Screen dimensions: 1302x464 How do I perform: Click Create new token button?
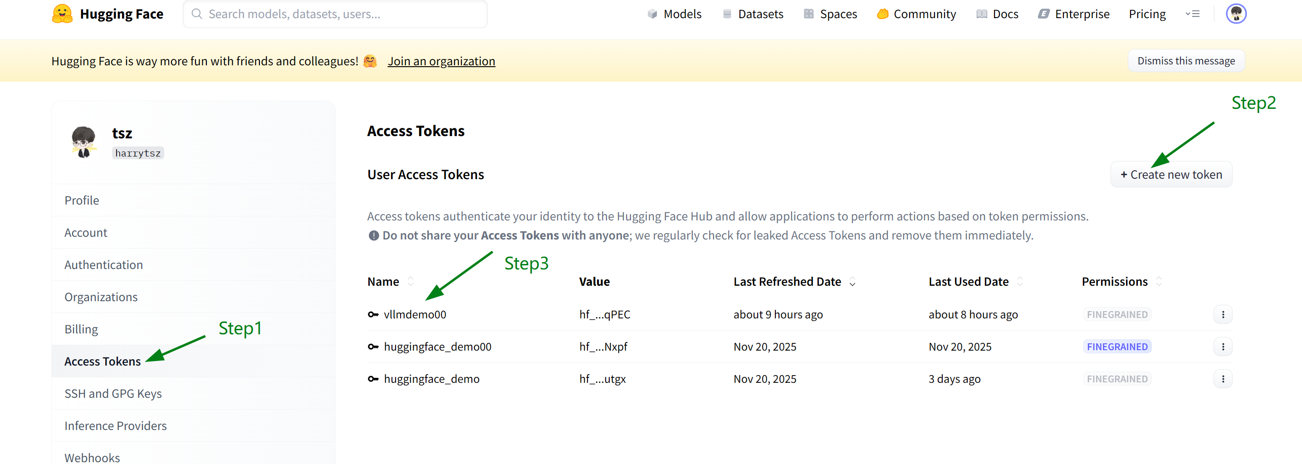point(1171,174)
